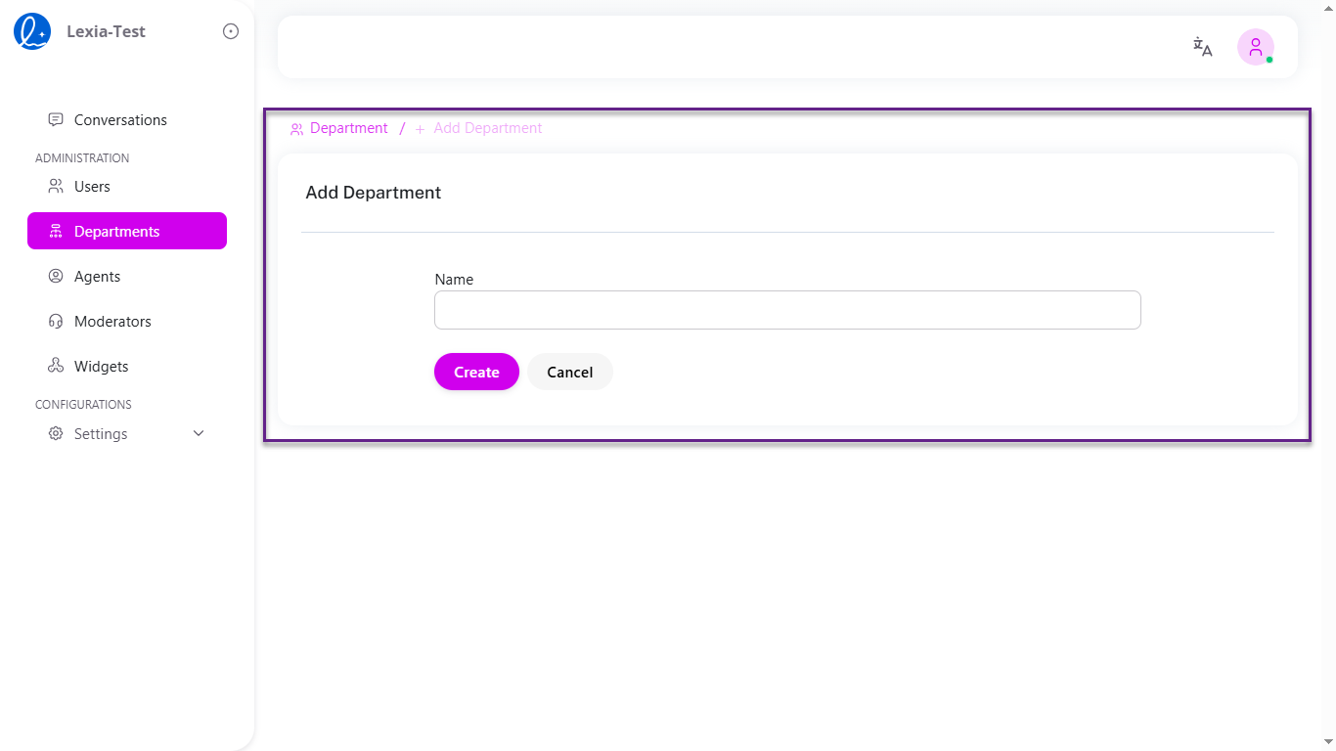Click the Moderators headset icon
Screen dimensions: 1336x751
(x=56, y=321)
